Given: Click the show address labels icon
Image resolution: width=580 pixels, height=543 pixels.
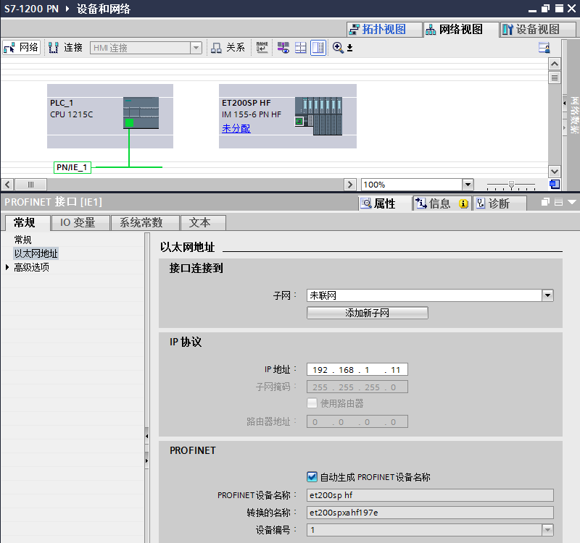Looking at the screenshot, I should tap(283, 48).
